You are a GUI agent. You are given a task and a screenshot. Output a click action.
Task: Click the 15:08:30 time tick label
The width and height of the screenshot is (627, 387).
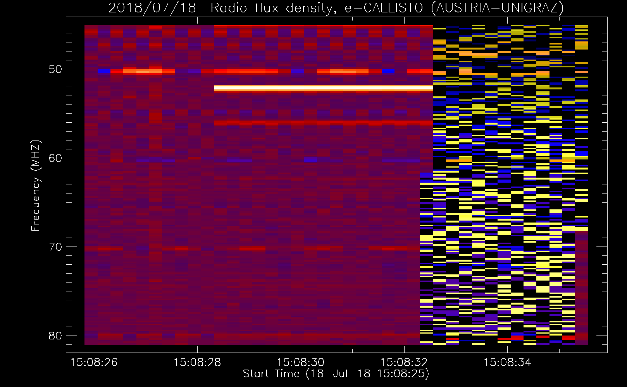(301, 363)
